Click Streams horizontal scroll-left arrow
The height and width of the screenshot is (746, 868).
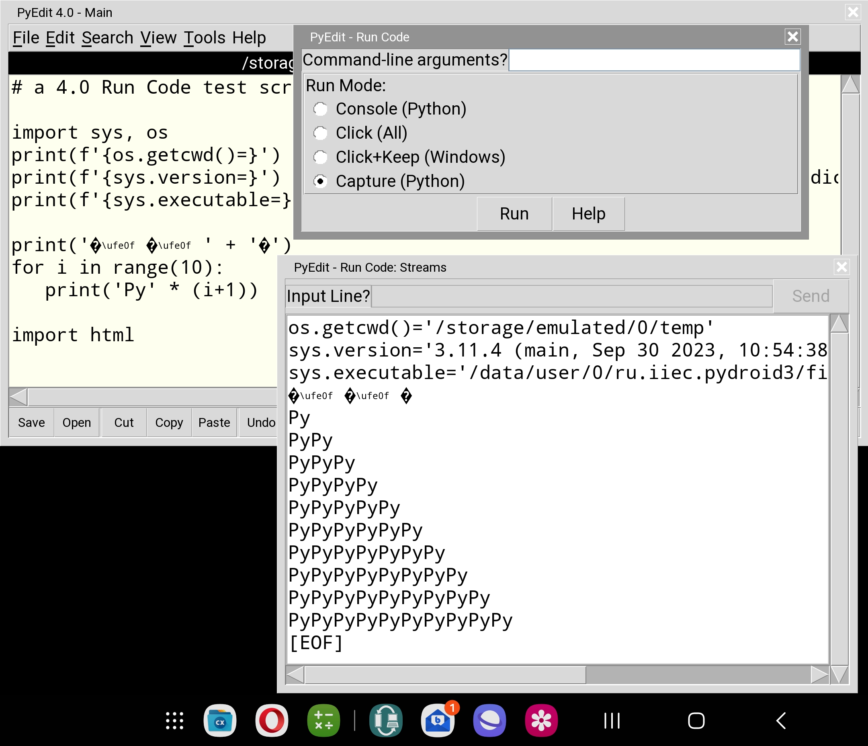point(295,675)
